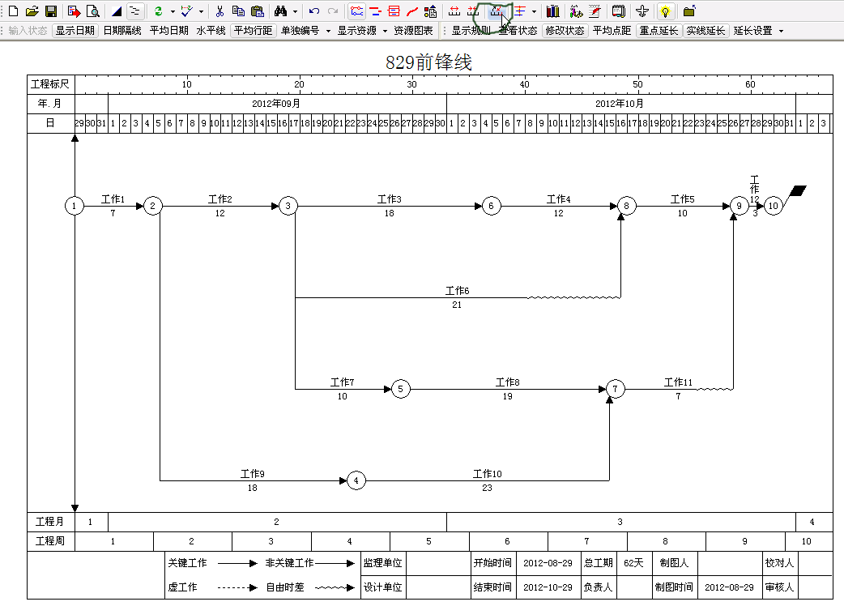Click the red inward arrows scale icon

tap(473, 11)
